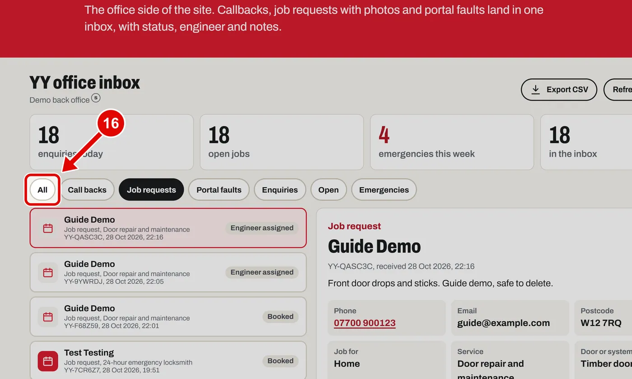
Task: Call phone number 07700 900123
Action: point(365,323)
